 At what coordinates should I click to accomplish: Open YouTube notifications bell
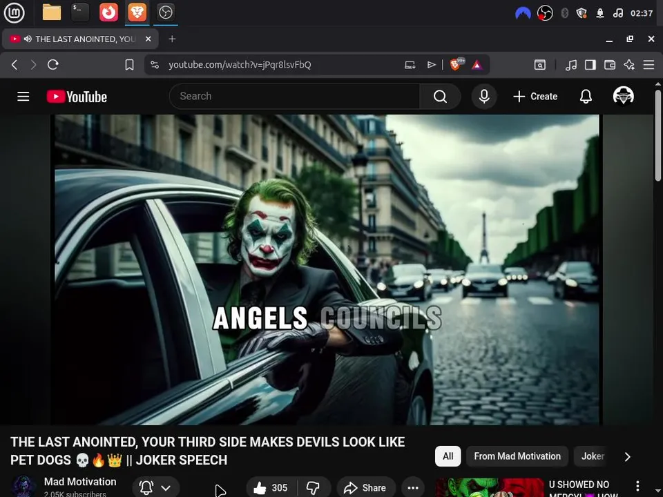586,97
